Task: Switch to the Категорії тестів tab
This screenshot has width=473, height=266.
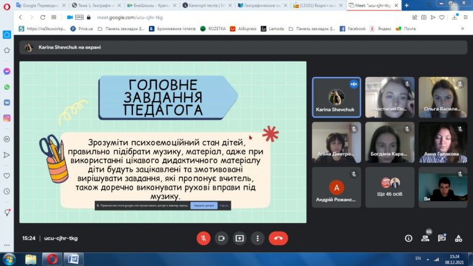Action: point(207,6)
